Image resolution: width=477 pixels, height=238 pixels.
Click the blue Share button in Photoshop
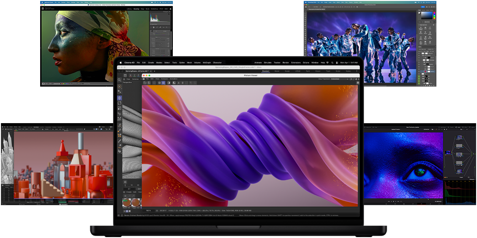coord(423,7)
